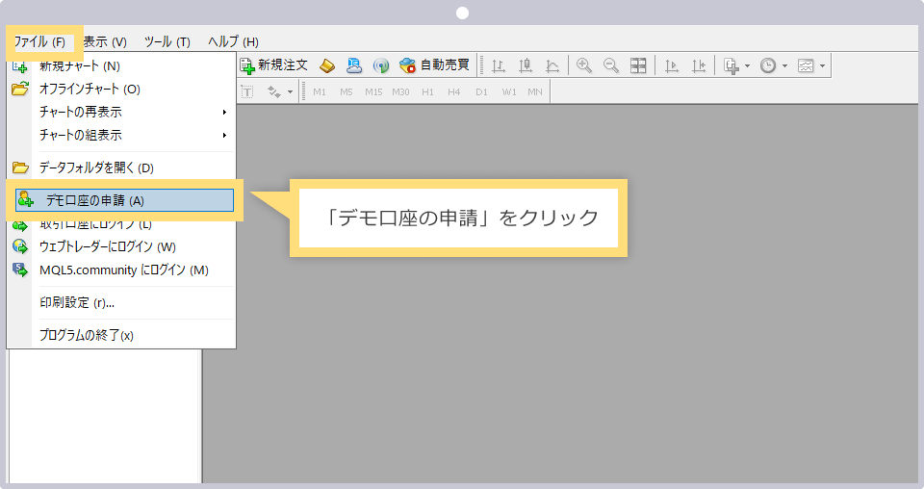Select the M1 timeframe button
The image size is (924, 489).
pos(320,91)
